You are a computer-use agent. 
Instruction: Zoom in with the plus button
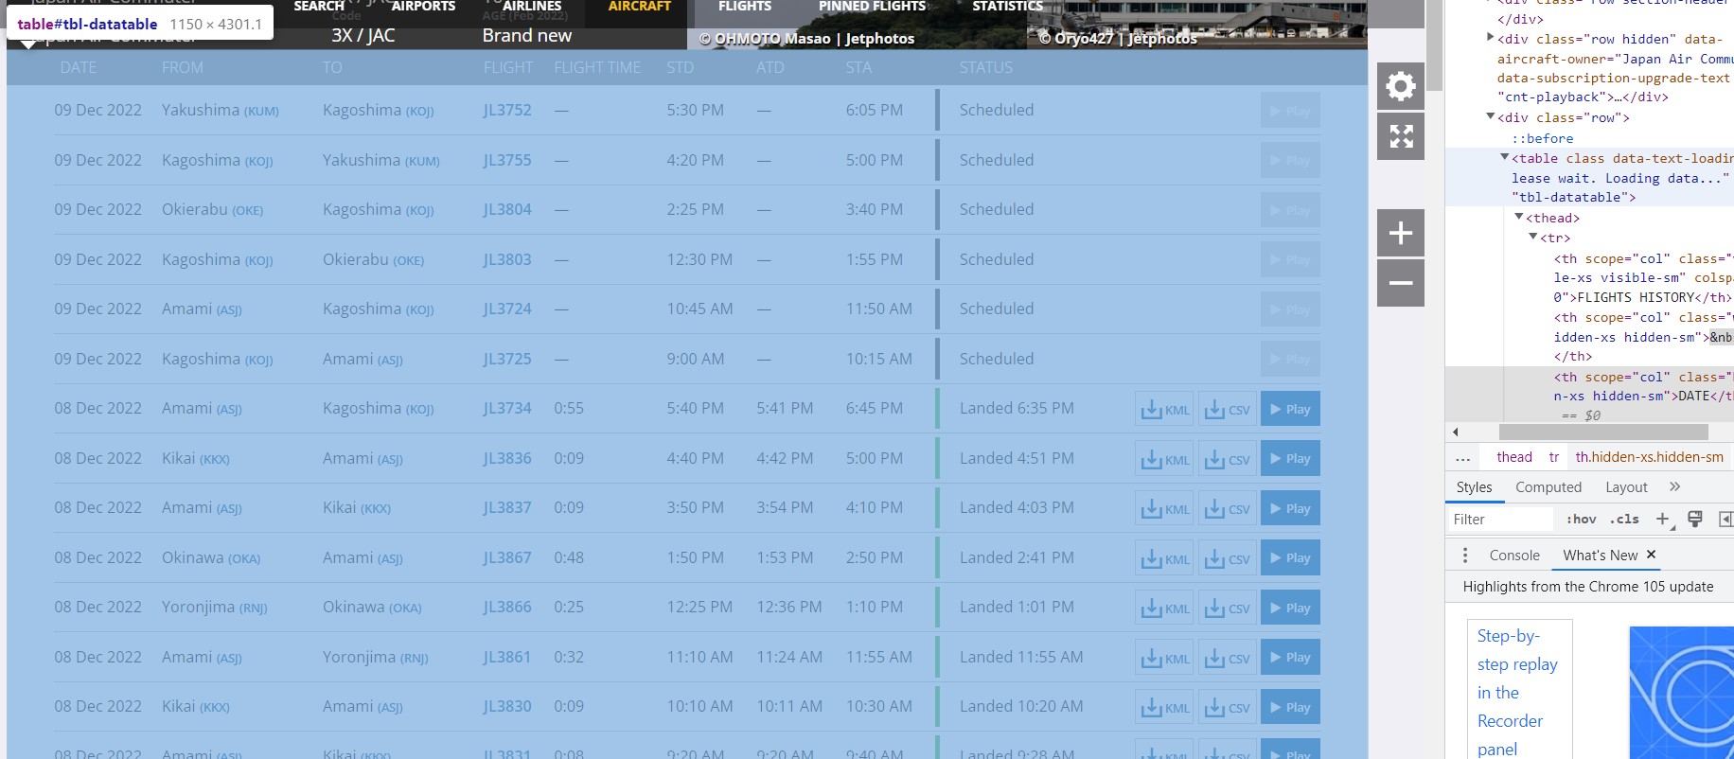1400,233
